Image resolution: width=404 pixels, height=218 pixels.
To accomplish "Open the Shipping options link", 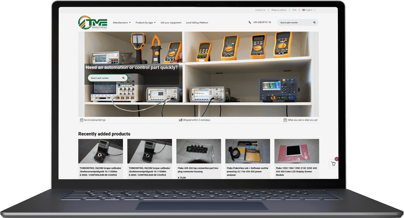I will 279,10.
